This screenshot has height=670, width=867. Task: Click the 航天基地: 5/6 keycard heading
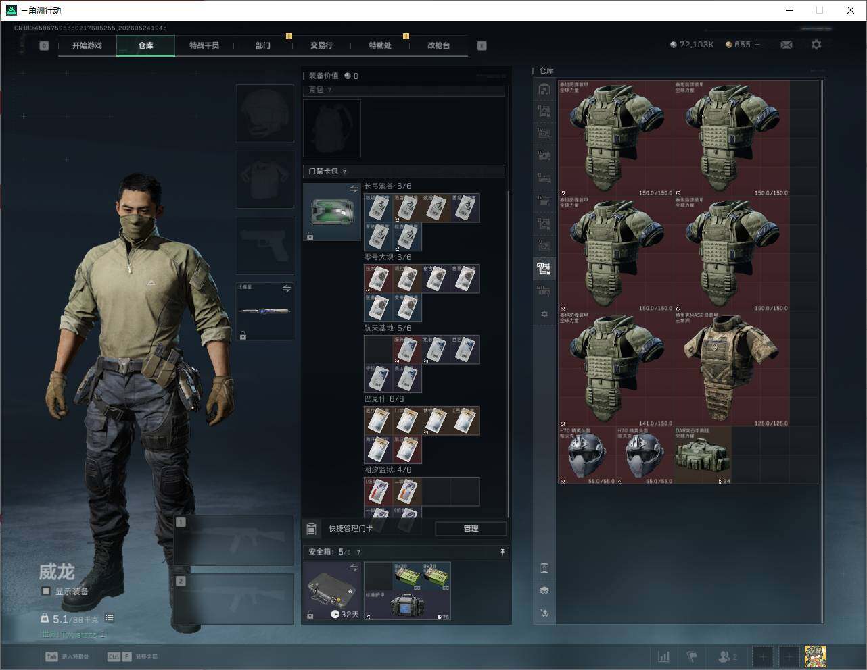pyautogui.click(x=388, y=328)
